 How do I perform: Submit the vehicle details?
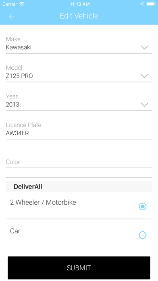tap(79, 268)
